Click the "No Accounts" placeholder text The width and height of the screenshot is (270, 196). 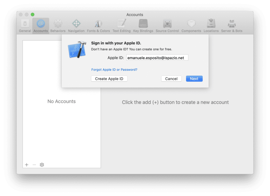point(62,101)
